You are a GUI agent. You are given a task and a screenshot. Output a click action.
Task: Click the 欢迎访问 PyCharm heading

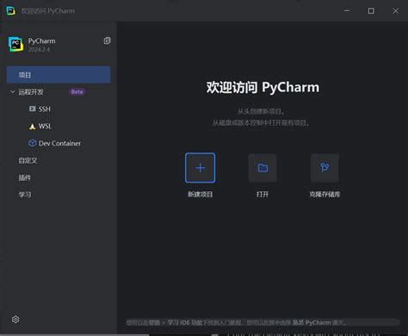click(263, 87)
